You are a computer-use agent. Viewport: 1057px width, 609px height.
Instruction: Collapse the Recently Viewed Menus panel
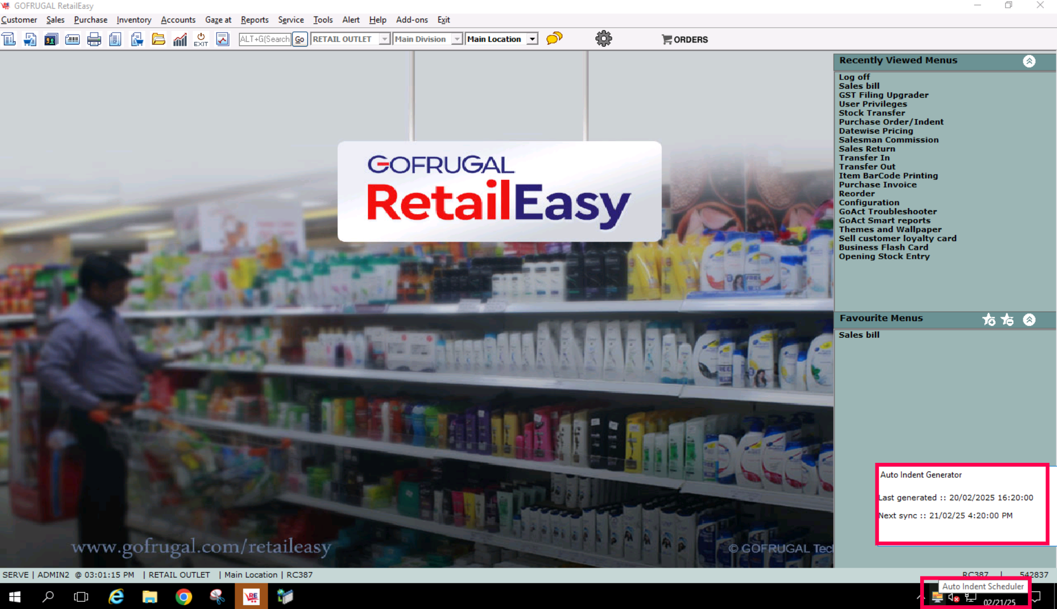pos(1029,61)
